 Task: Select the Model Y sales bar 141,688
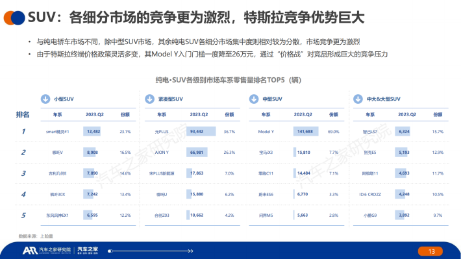click(305, 131)
